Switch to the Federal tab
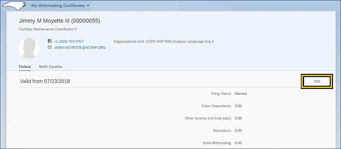 click(25, 66)
